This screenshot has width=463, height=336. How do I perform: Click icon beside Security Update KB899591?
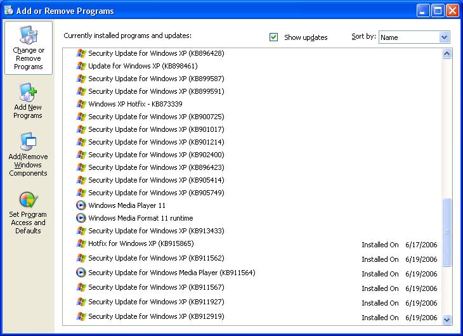click(81, 91)
